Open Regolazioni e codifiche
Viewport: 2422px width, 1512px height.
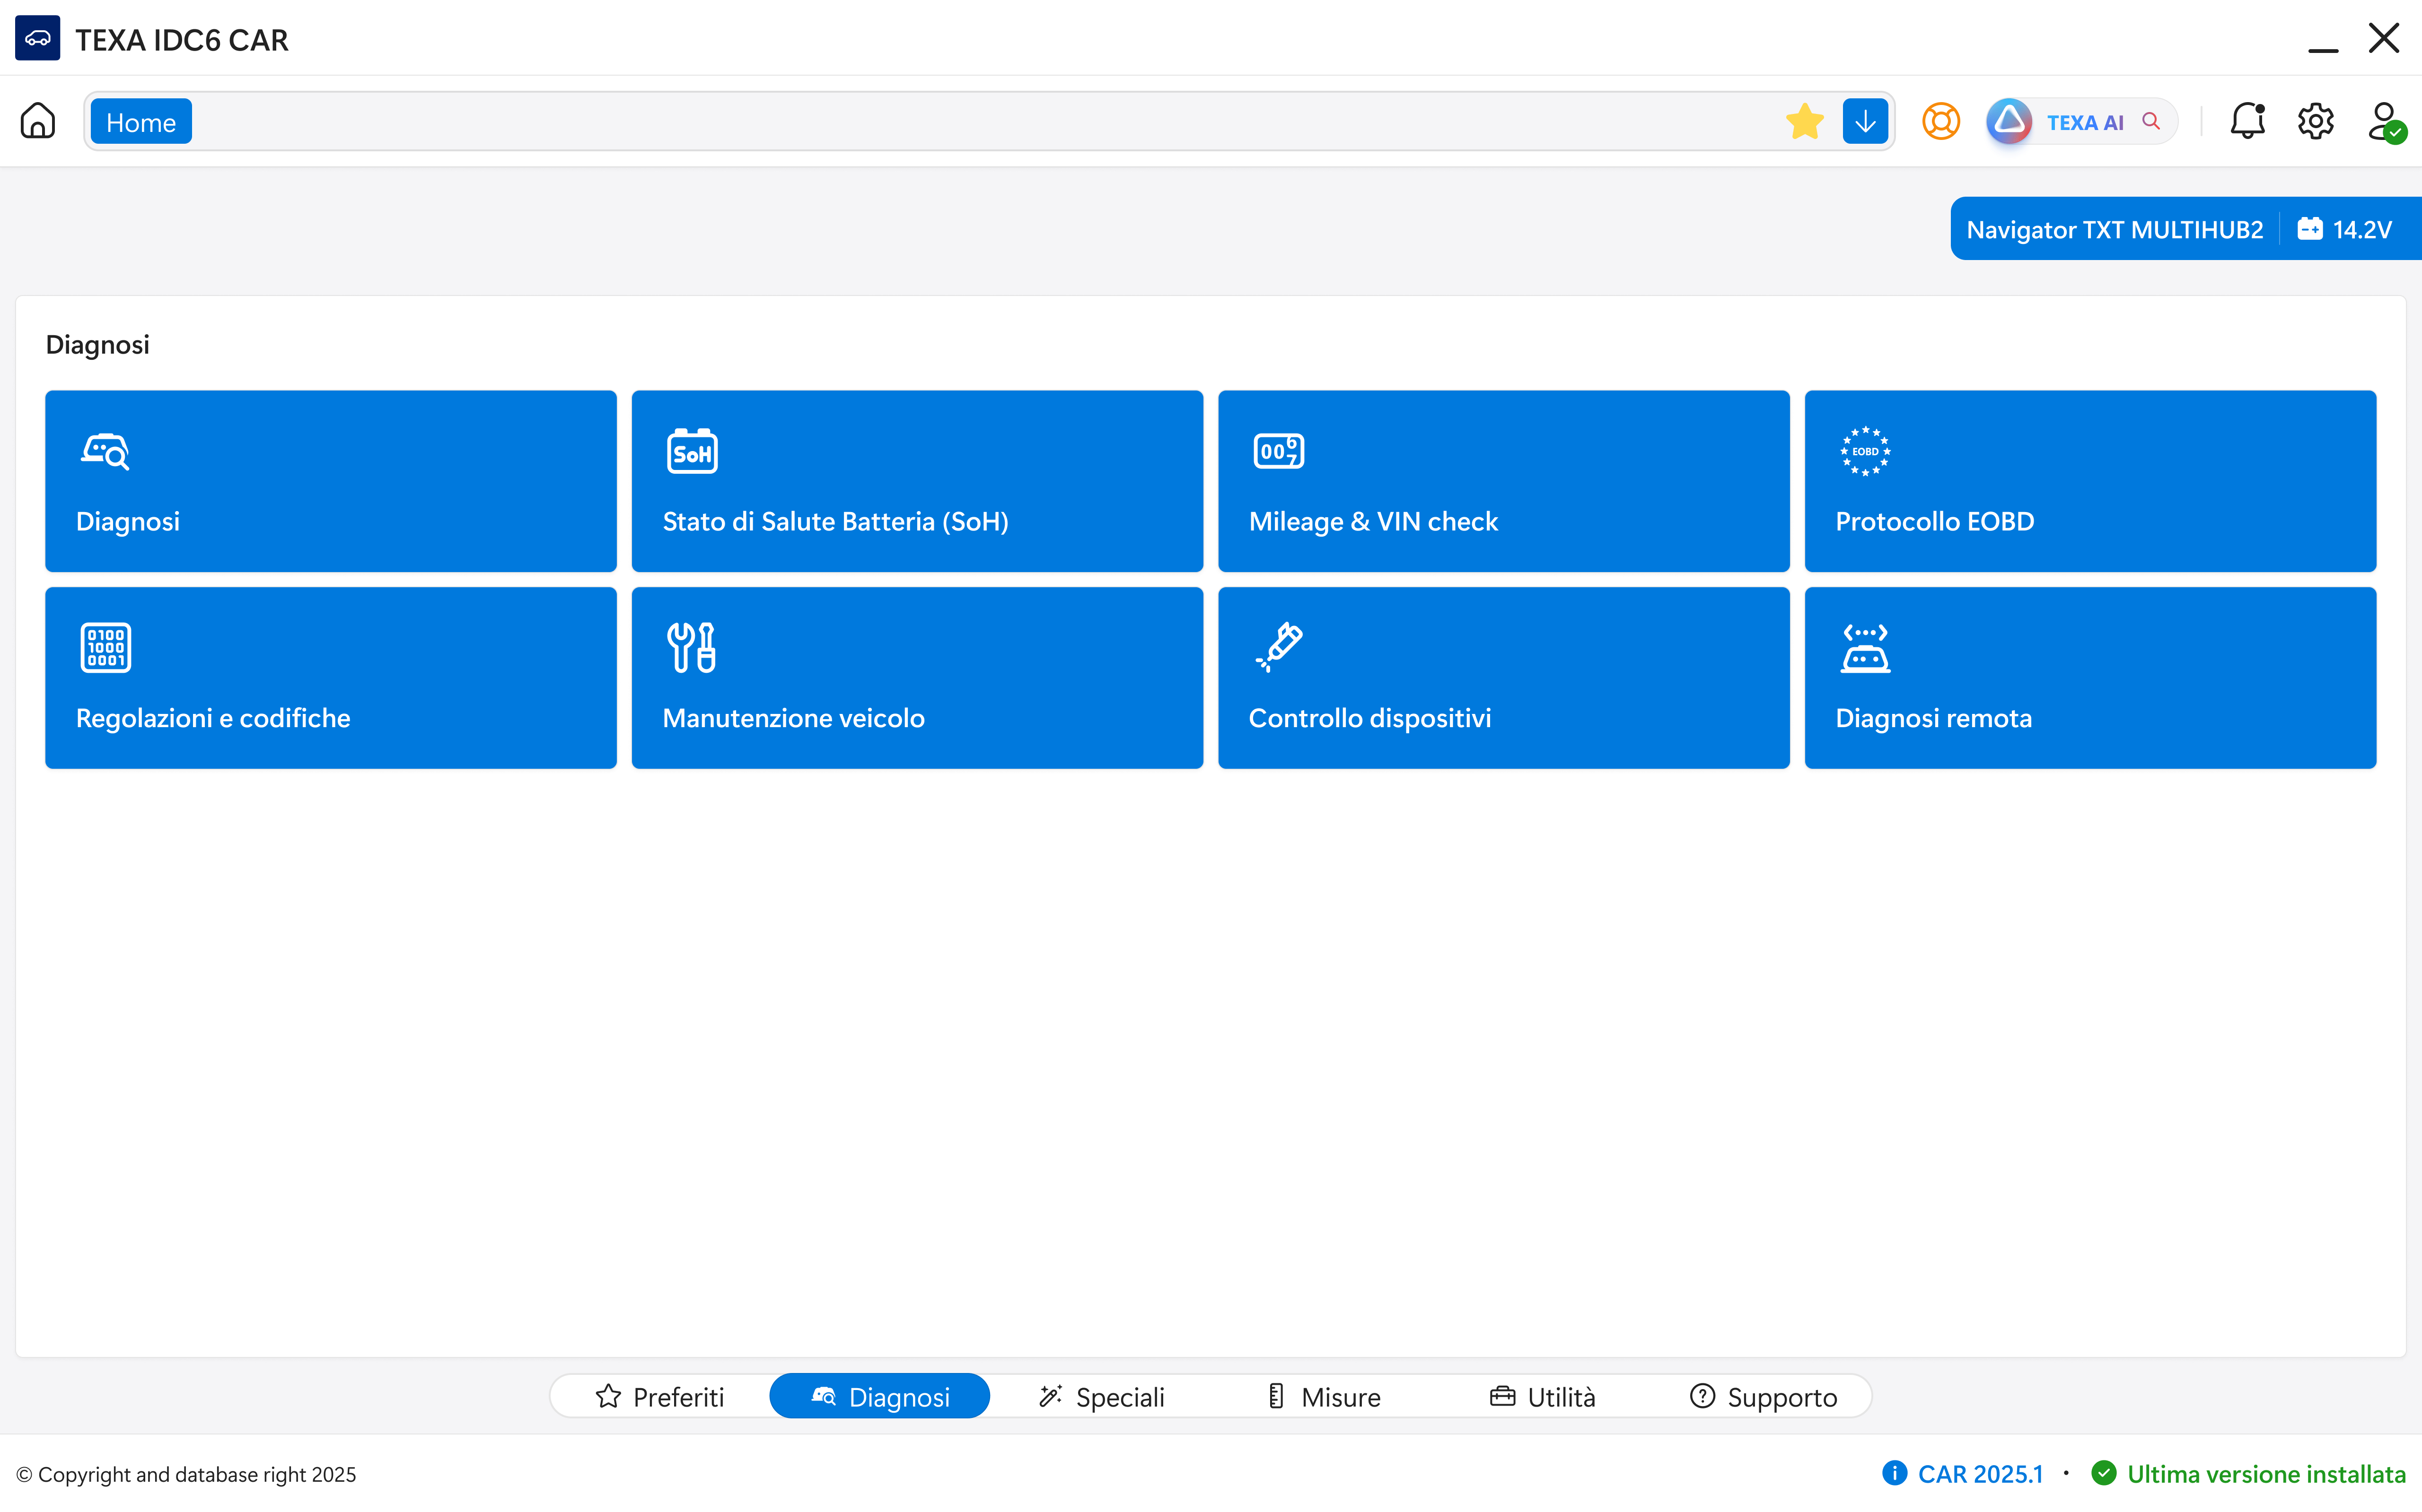click(330, 677)
